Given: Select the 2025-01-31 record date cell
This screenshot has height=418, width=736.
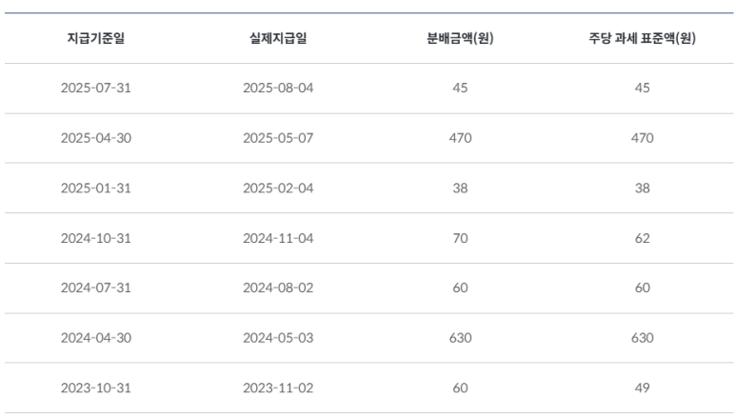Looking at the screenshot, I should (96, 188).
